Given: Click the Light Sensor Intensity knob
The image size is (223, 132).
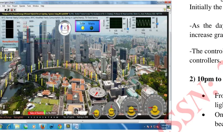Looking at the screenshot, I should (132, 111).
